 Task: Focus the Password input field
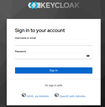49,56
